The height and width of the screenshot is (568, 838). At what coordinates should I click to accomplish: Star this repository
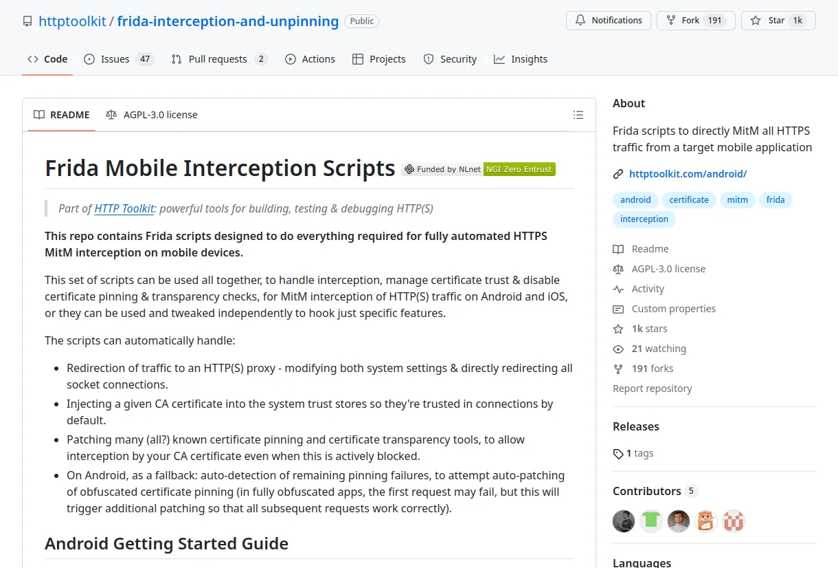tap(777, 21)
